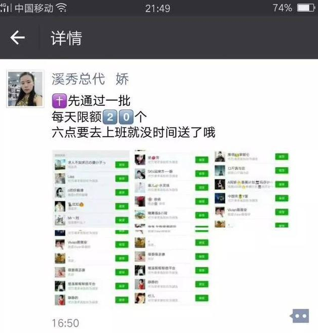Tap the back arrow icon

click(18, 38)
